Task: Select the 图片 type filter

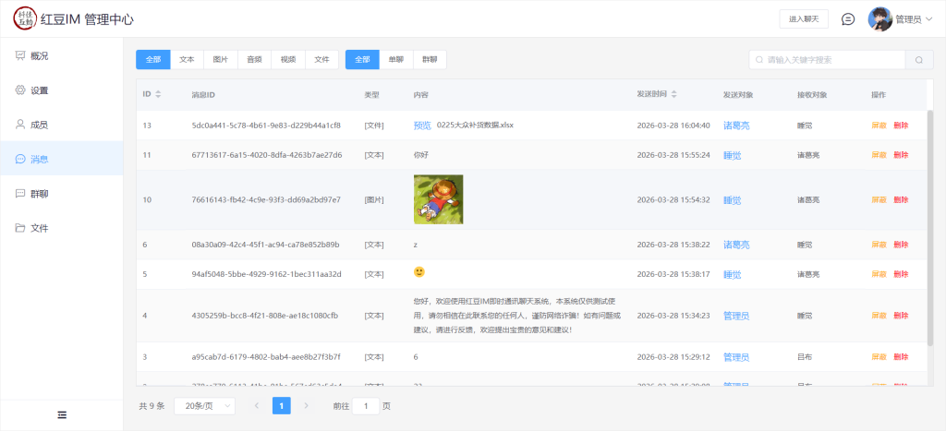Action: click(x=221, y=60)
